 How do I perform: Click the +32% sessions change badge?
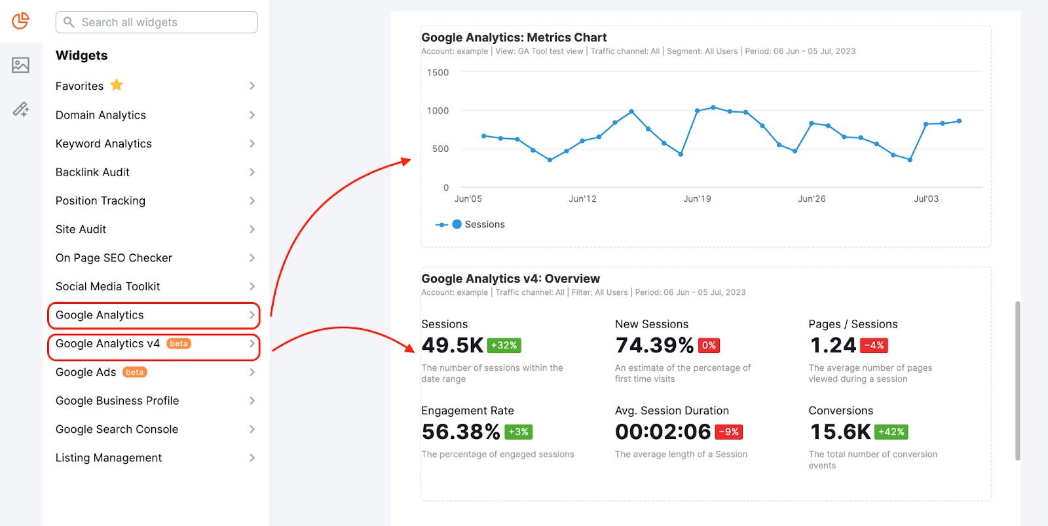pyautogui.click(x=504, y=345)
